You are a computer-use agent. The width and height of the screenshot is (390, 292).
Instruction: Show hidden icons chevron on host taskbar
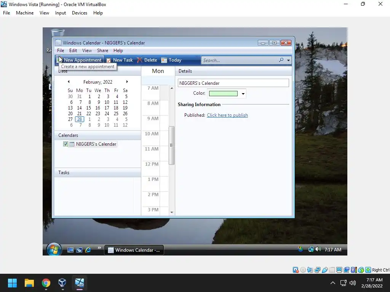tap(332, 283)
